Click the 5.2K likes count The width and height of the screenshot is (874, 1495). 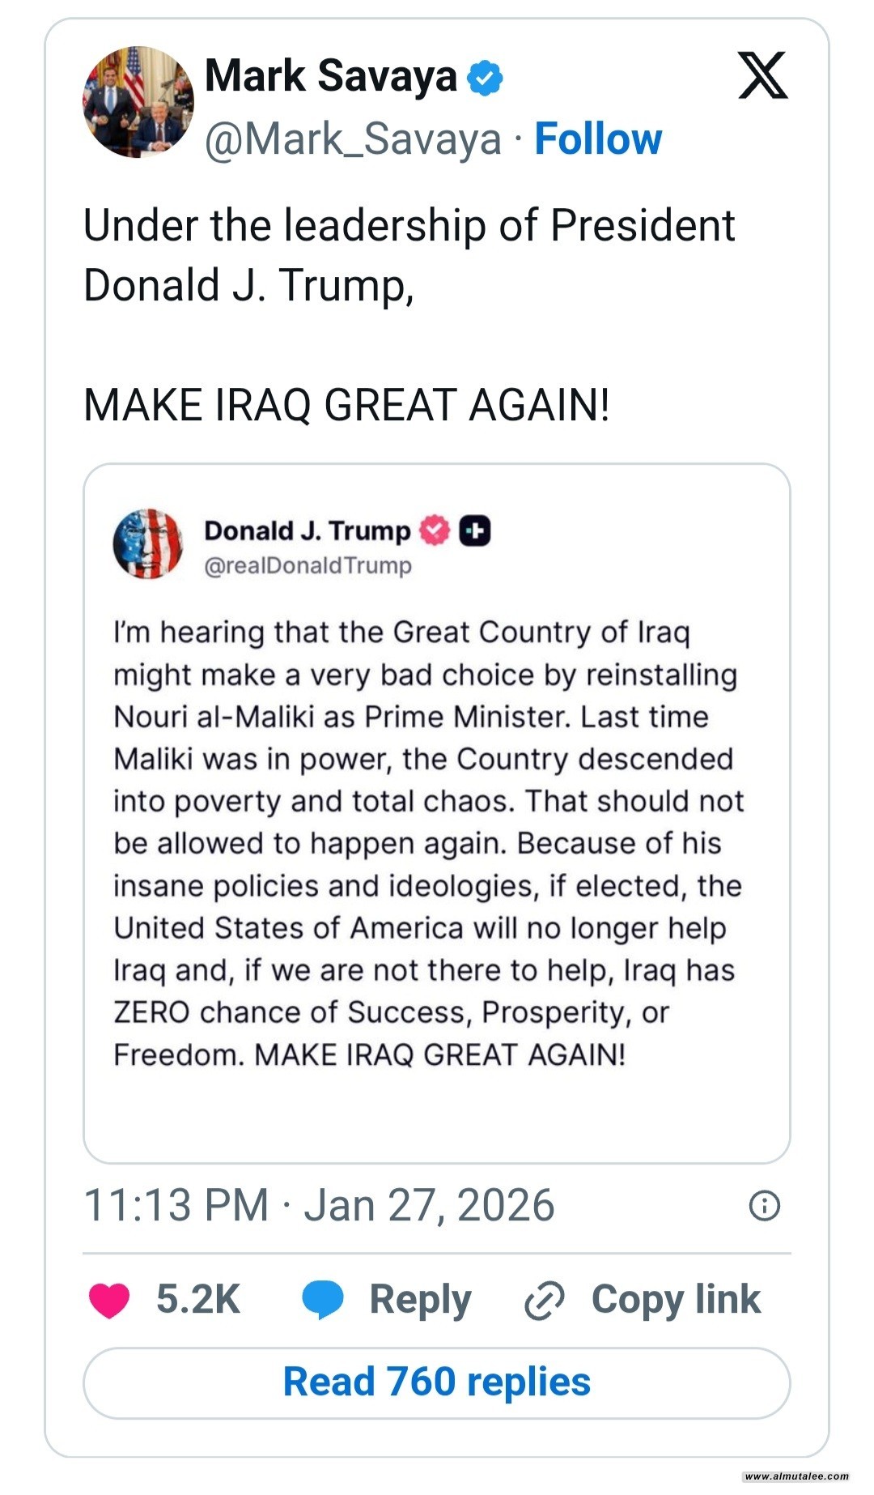(x=198, y=1299)
